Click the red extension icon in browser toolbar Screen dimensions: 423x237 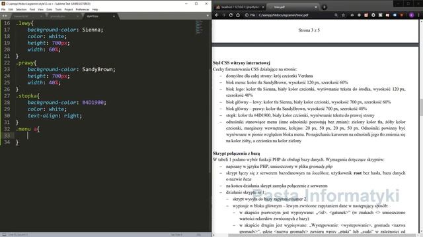point(366,15)
